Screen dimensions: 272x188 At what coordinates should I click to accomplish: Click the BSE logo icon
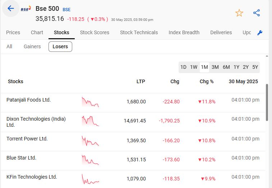26,9
